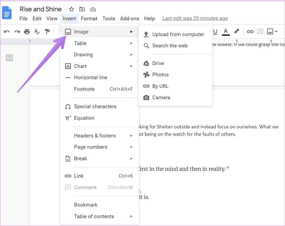This screenshot has height=226, width=285.
Task: Expand the Table submenu arrow
Action: click(131, 43)
